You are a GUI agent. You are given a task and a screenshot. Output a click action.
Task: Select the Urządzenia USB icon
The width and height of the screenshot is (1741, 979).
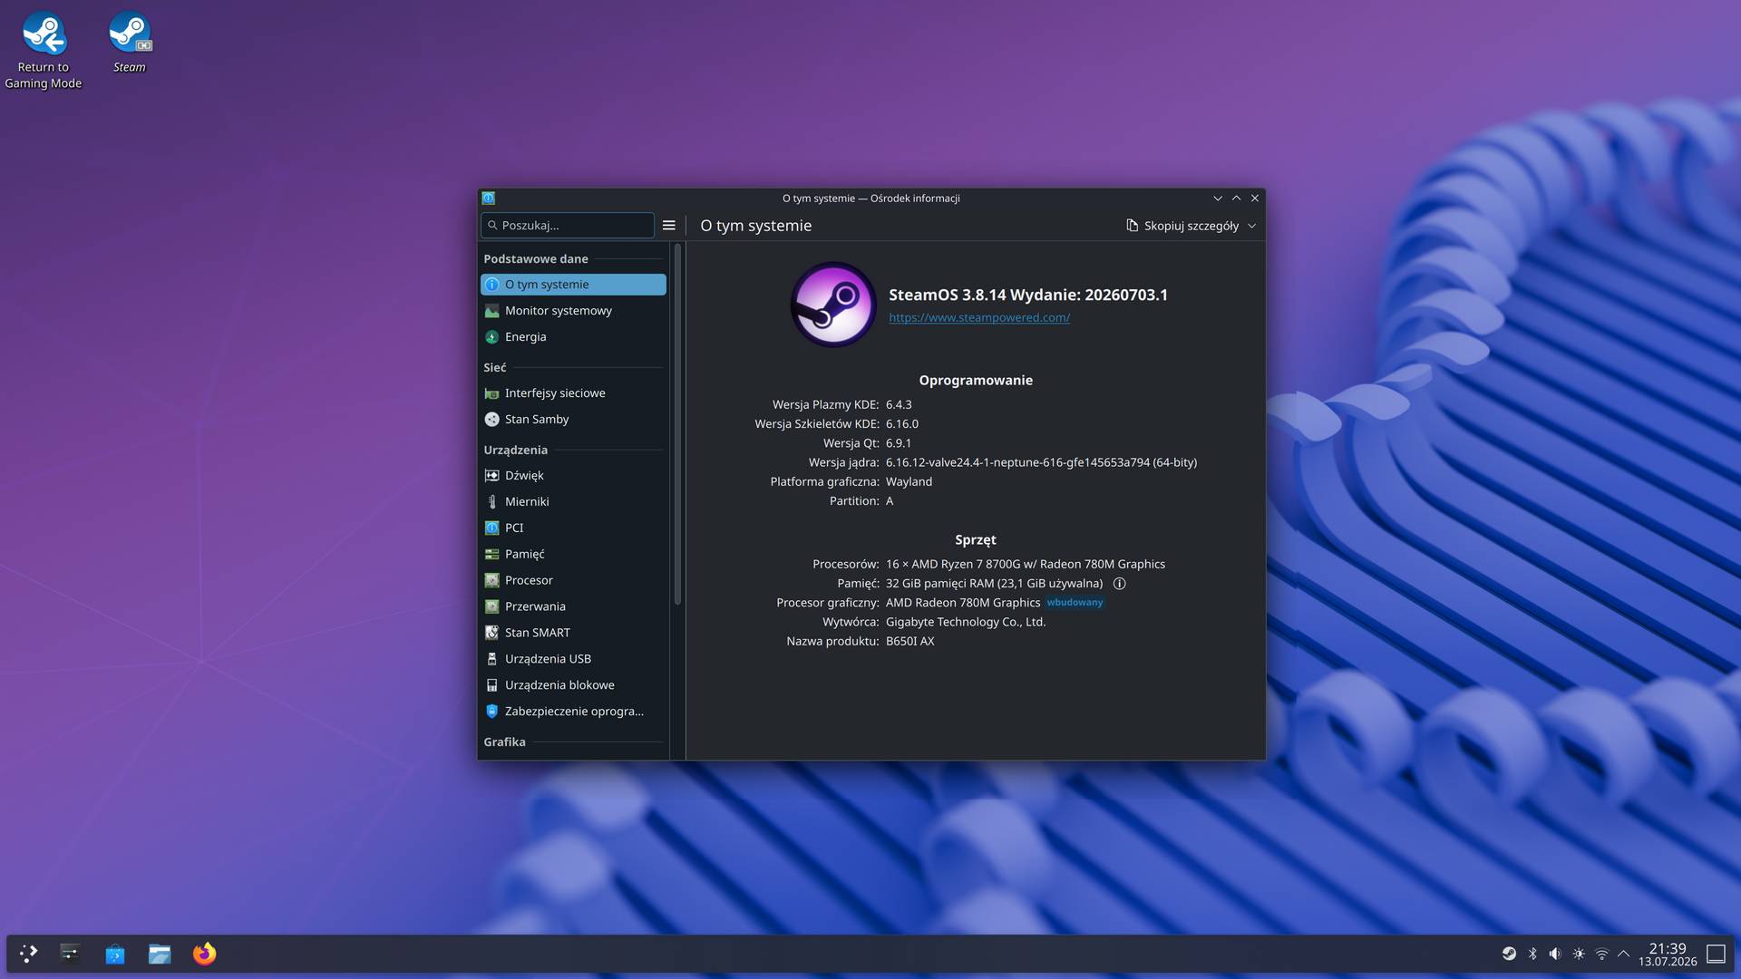pos(491,660)
